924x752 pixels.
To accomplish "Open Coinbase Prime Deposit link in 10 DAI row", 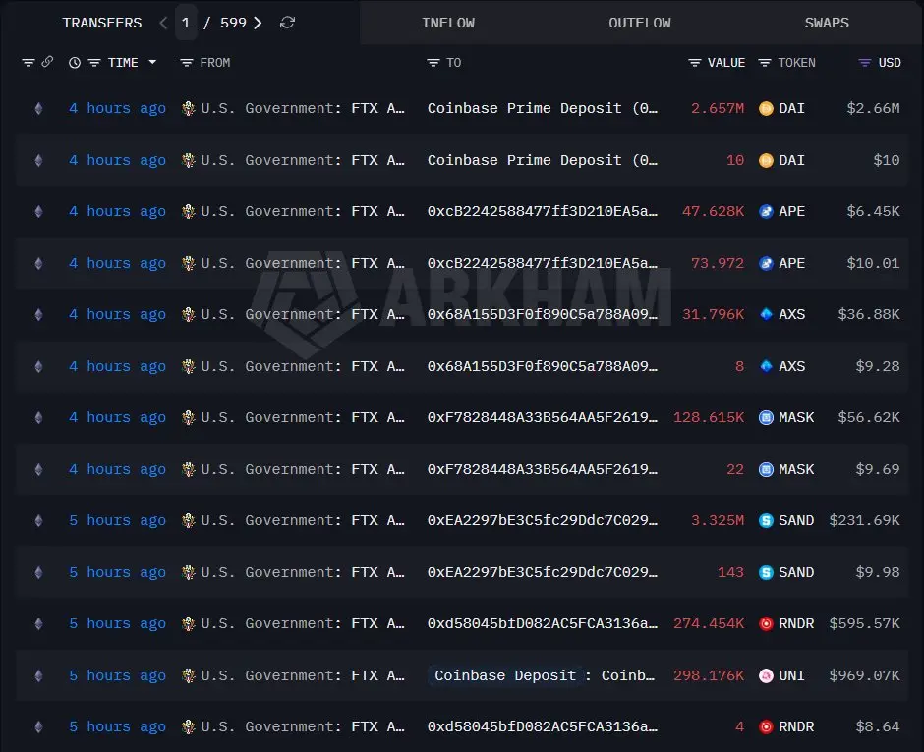I will point(543,160).
